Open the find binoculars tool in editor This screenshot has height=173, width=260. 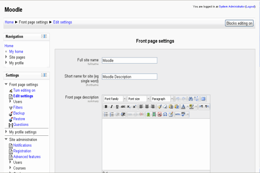pyautogui.click(x=191, y=99)
